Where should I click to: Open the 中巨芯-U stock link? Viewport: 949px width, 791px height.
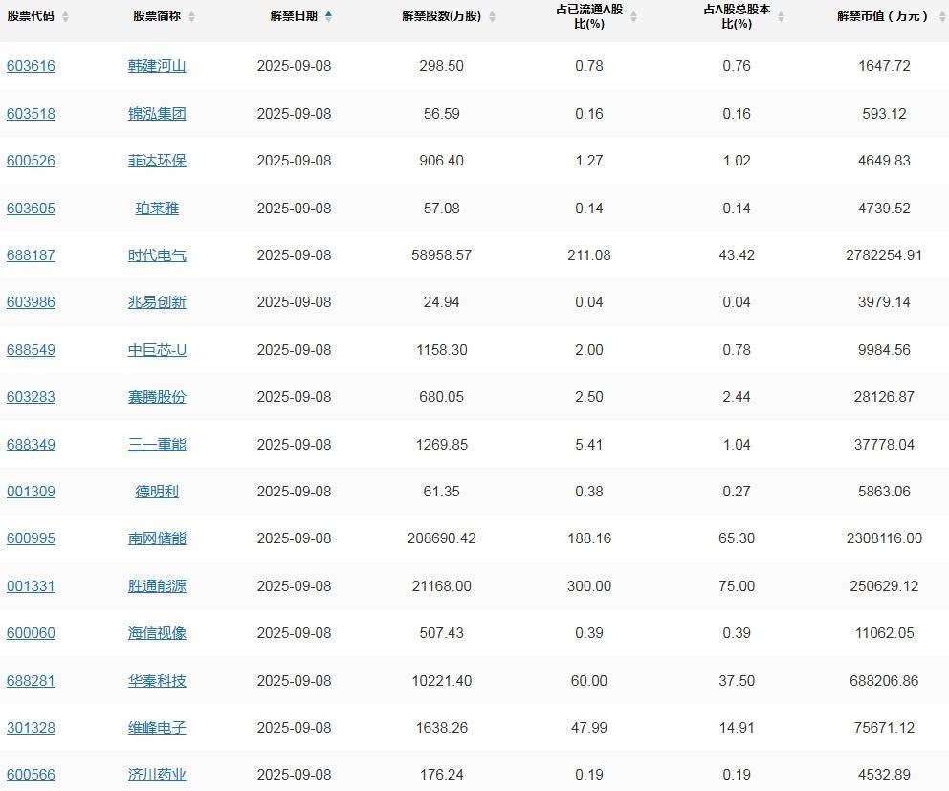tap(157, 350)
